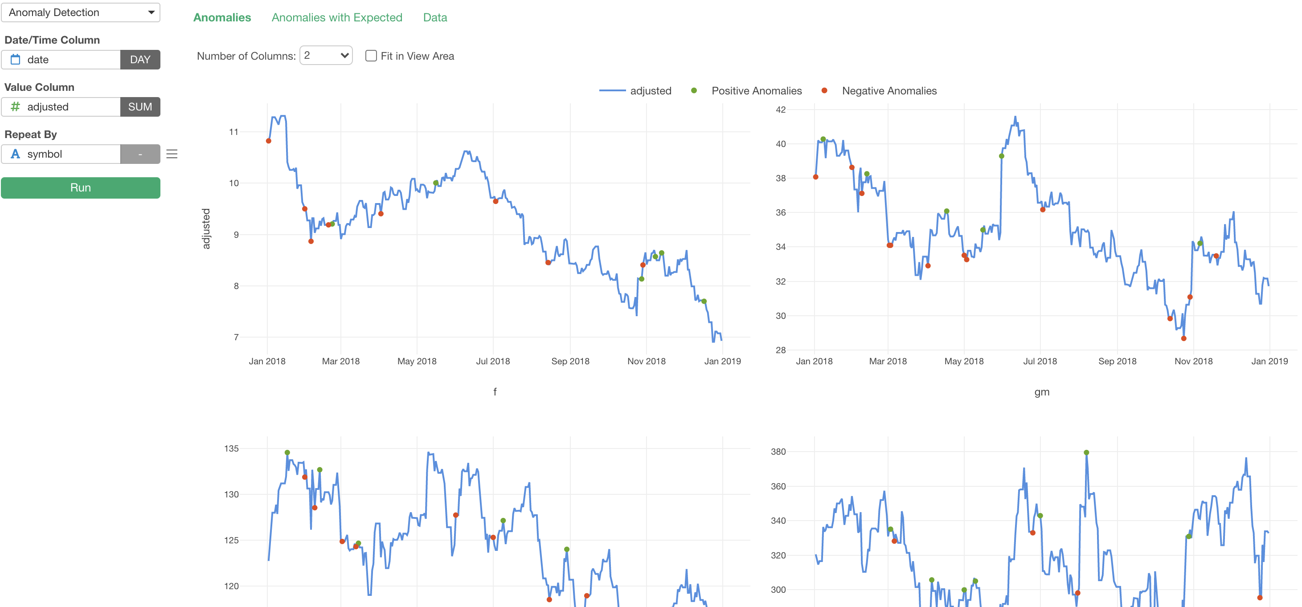This screenshot has width=1302, height=607.
Task: Click the red Negative Anomalies legend dot
Action: coord(824,91)
